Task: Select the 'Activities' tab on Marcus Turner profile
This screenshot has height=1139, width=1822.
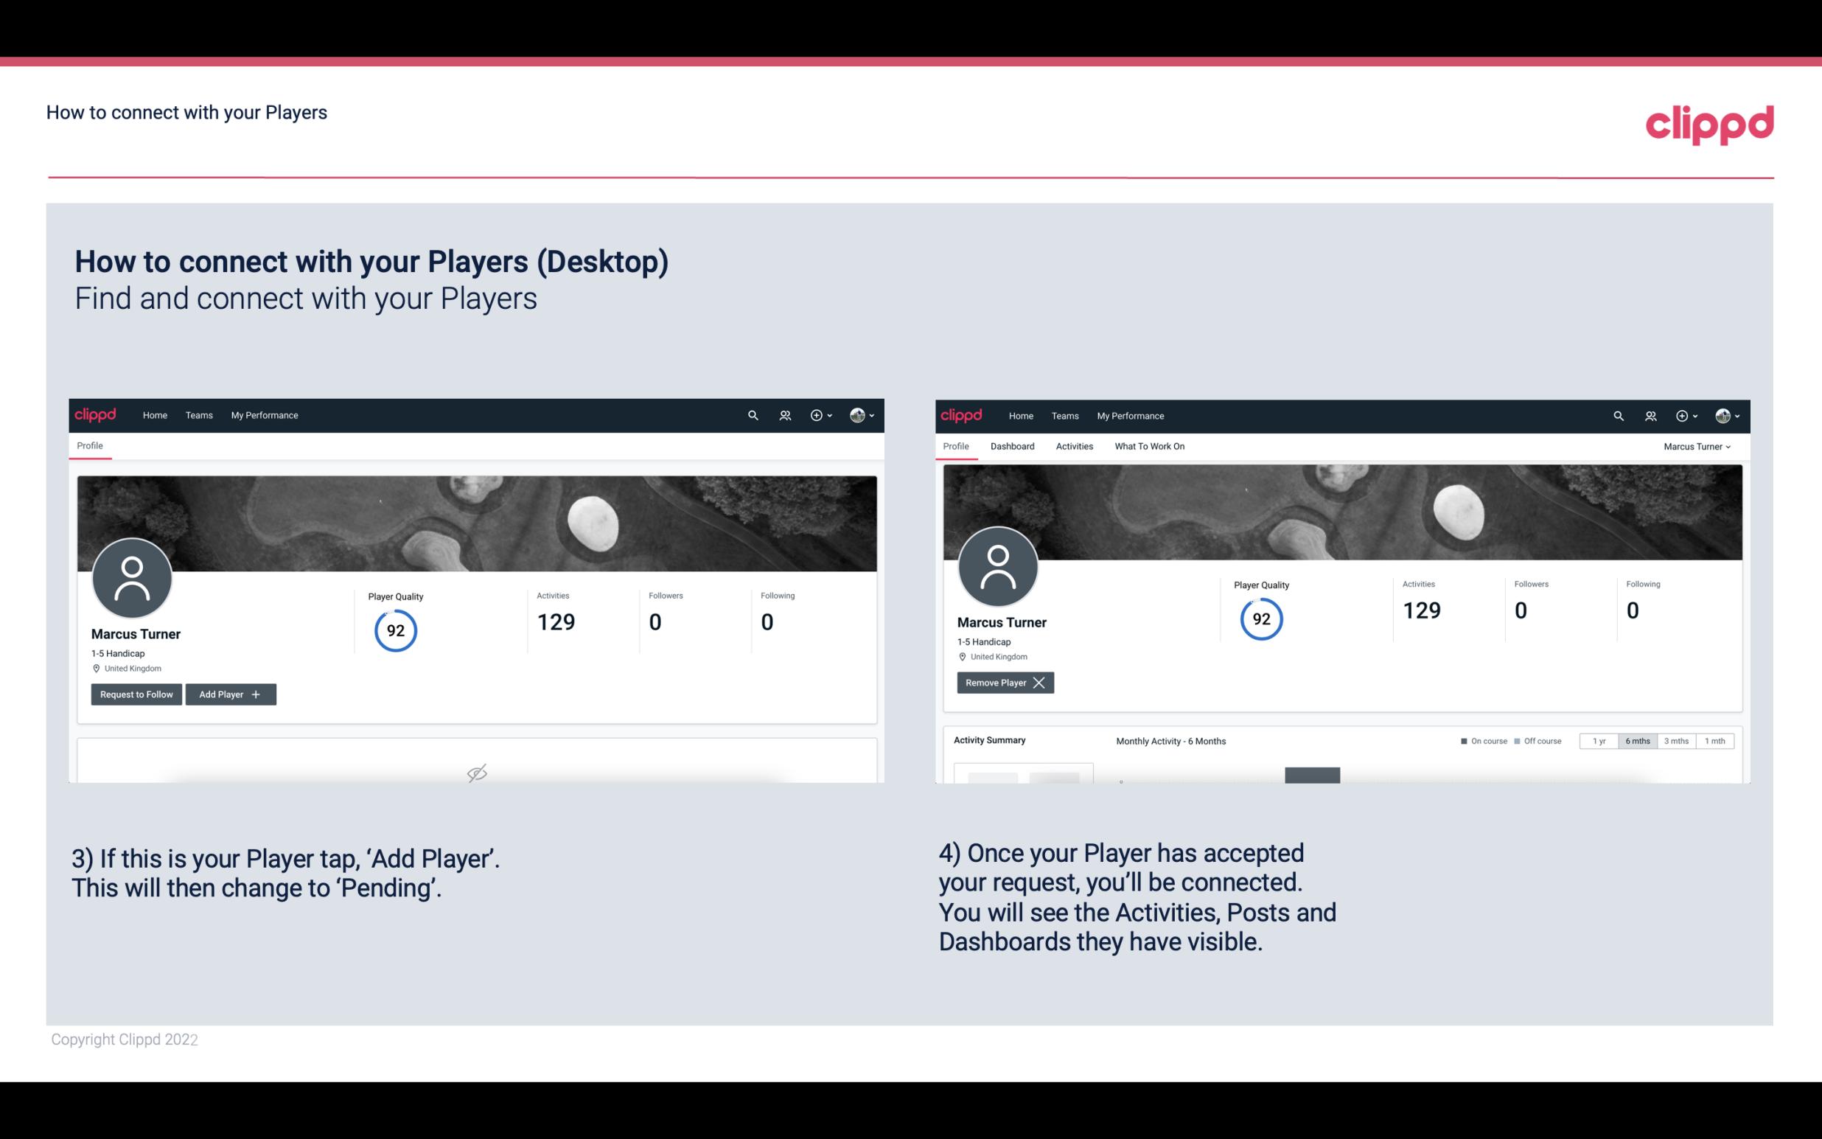Action: (x=1075, y=446)
